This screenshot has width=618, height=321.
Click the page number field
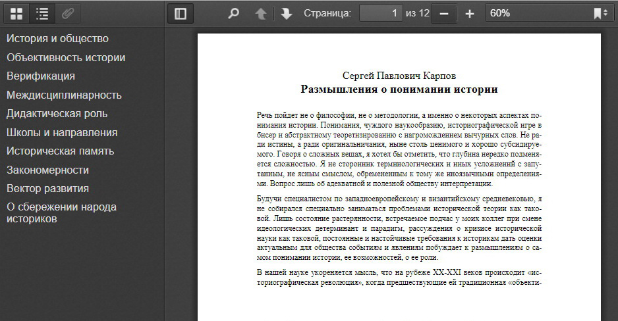click(x=381, y=13)
